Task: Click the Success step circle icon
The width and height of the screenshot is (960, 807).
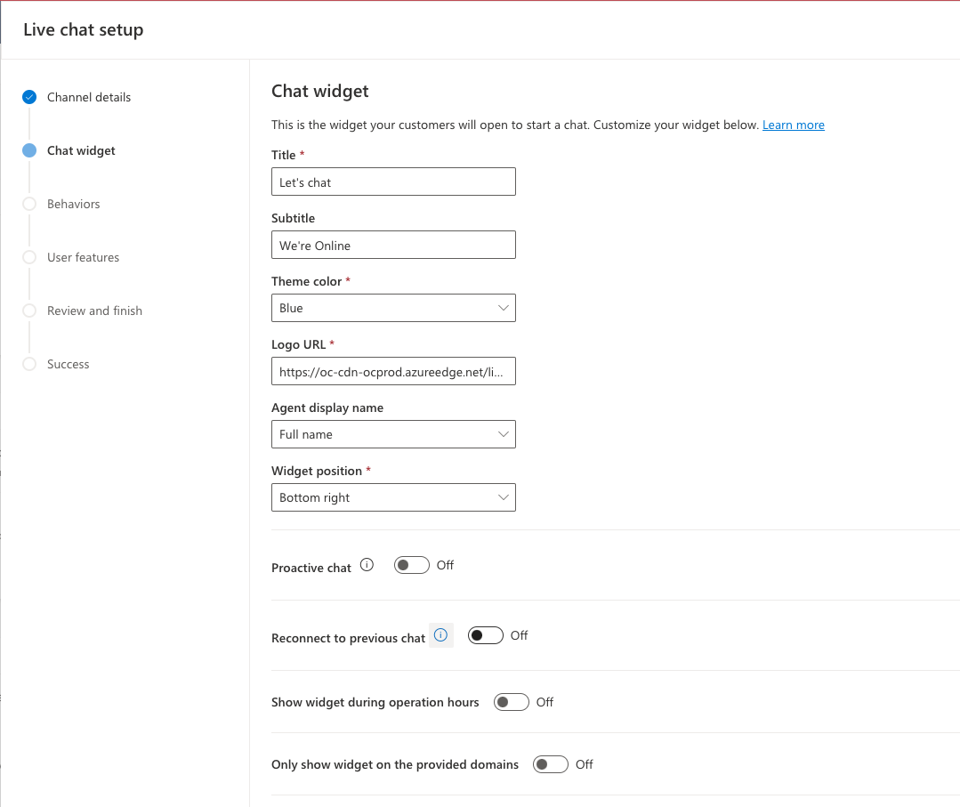Action: [x=29, y=364]
